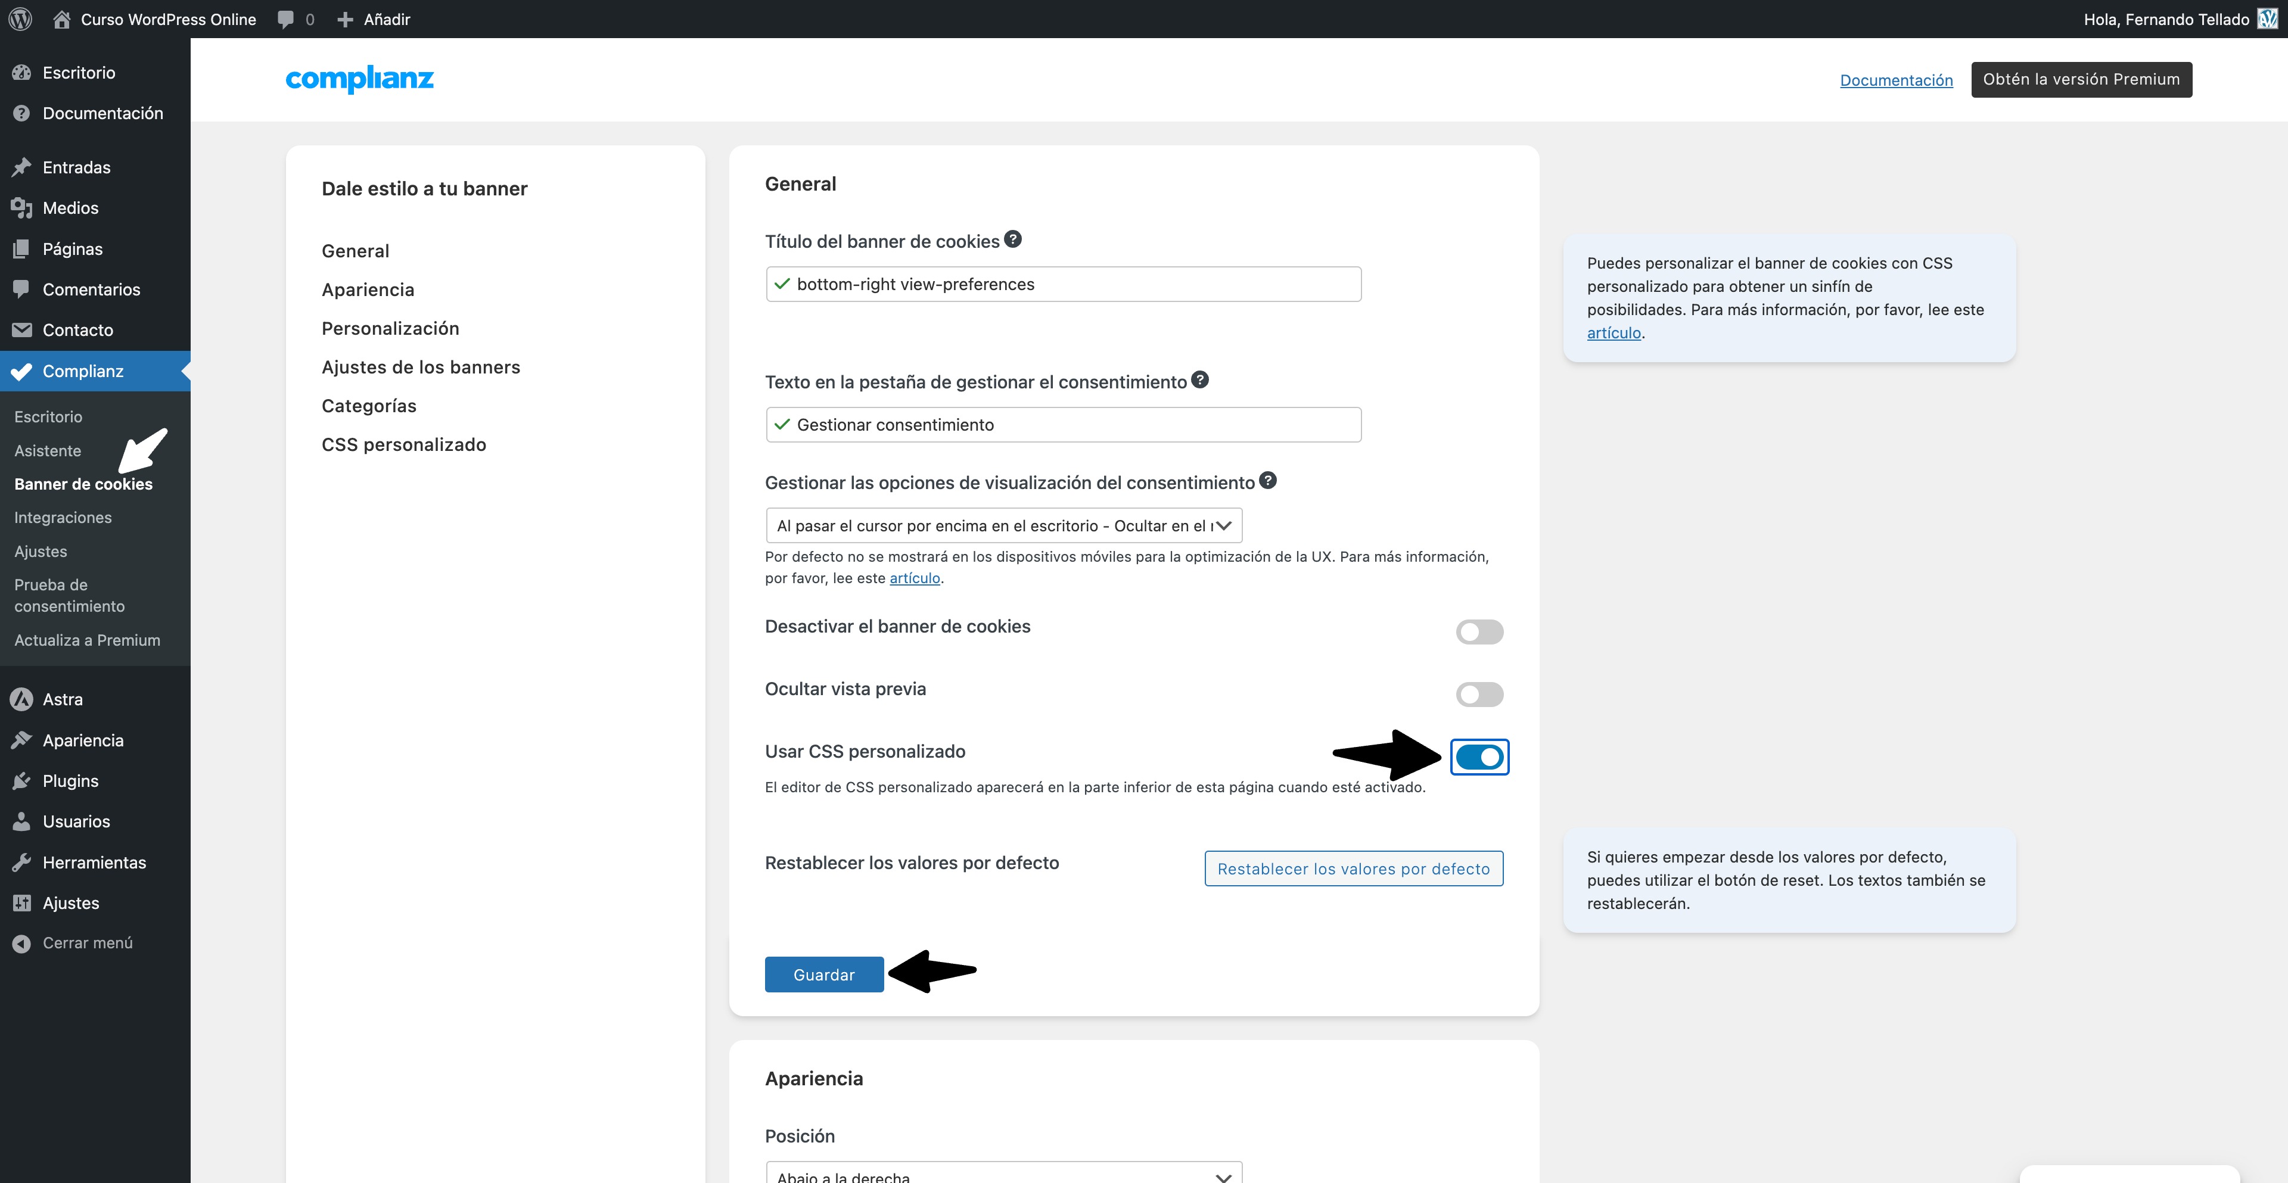The height and width of the screenshot is (1183, 2288).
Task: Select CSS personalizado in banner style menu
Action: tap(403, 444)
